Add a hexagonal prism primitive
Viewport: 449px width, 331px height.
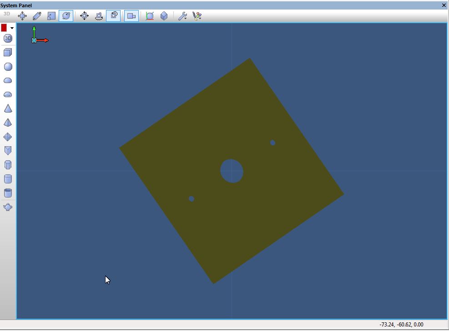point(8,165)
